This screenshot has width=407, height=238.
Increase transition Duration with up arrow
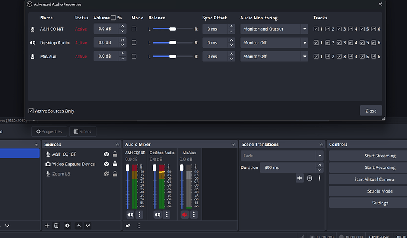click(x=320, y=165)
